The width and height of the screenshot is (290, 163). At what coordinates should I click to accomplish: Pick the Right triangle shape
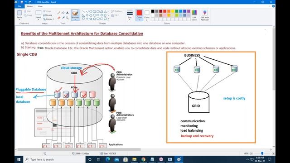coord(83,15)
